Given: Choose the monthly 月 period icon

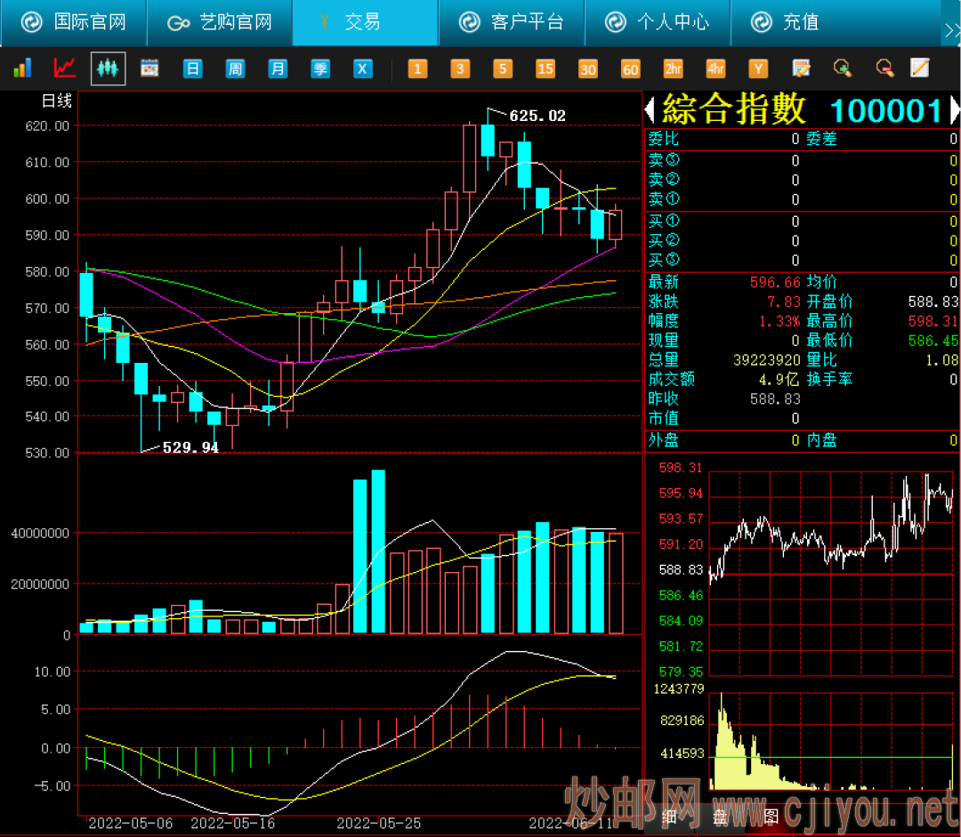Looking at the screenshot, I should coord(278,68).
